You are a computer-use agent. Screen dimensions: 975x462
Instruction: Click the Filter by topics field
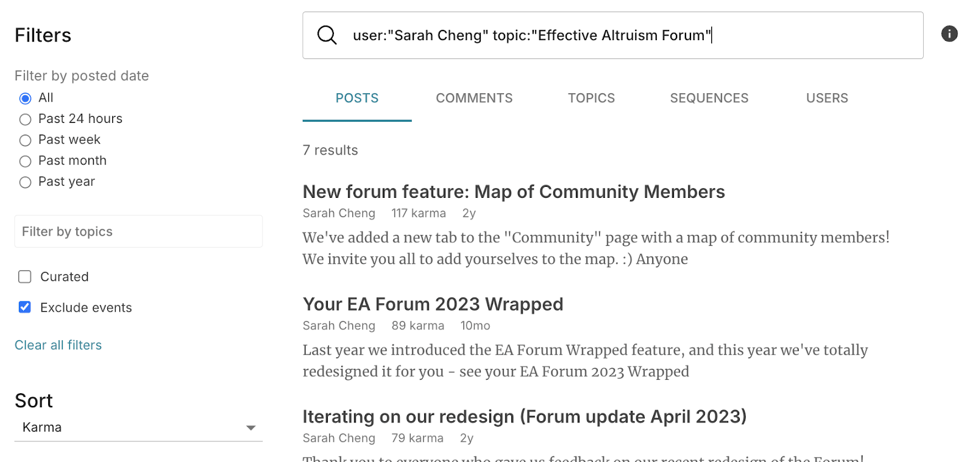pyautogui.click(x=138, y=232)
